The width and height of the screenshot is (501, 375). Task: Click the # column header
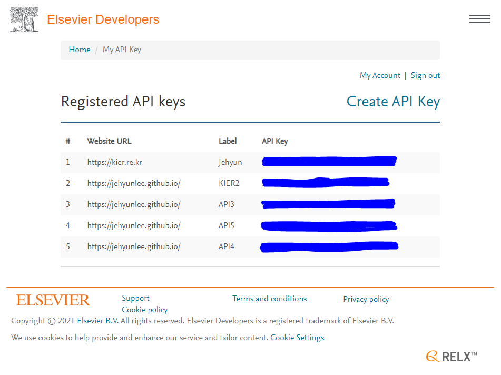click(x=68, y=141)
